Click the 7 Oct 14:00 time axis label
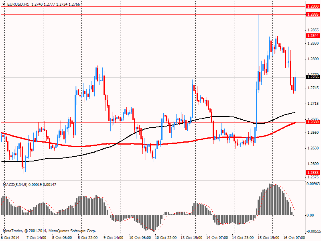The height and width of the screenshot is (241, 321). [x=37, y=237]
